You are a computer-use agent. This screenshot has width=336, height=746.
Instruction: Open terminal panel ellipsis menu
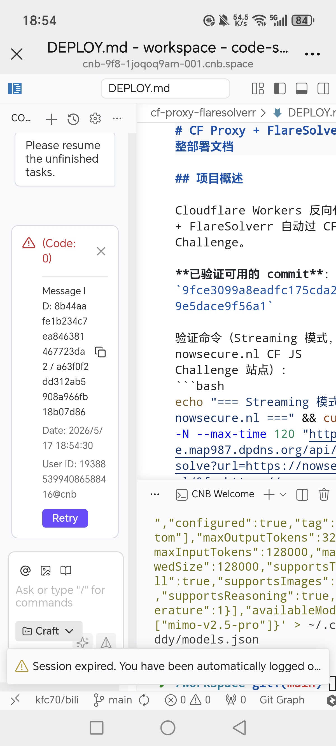[x=155, y=494]
